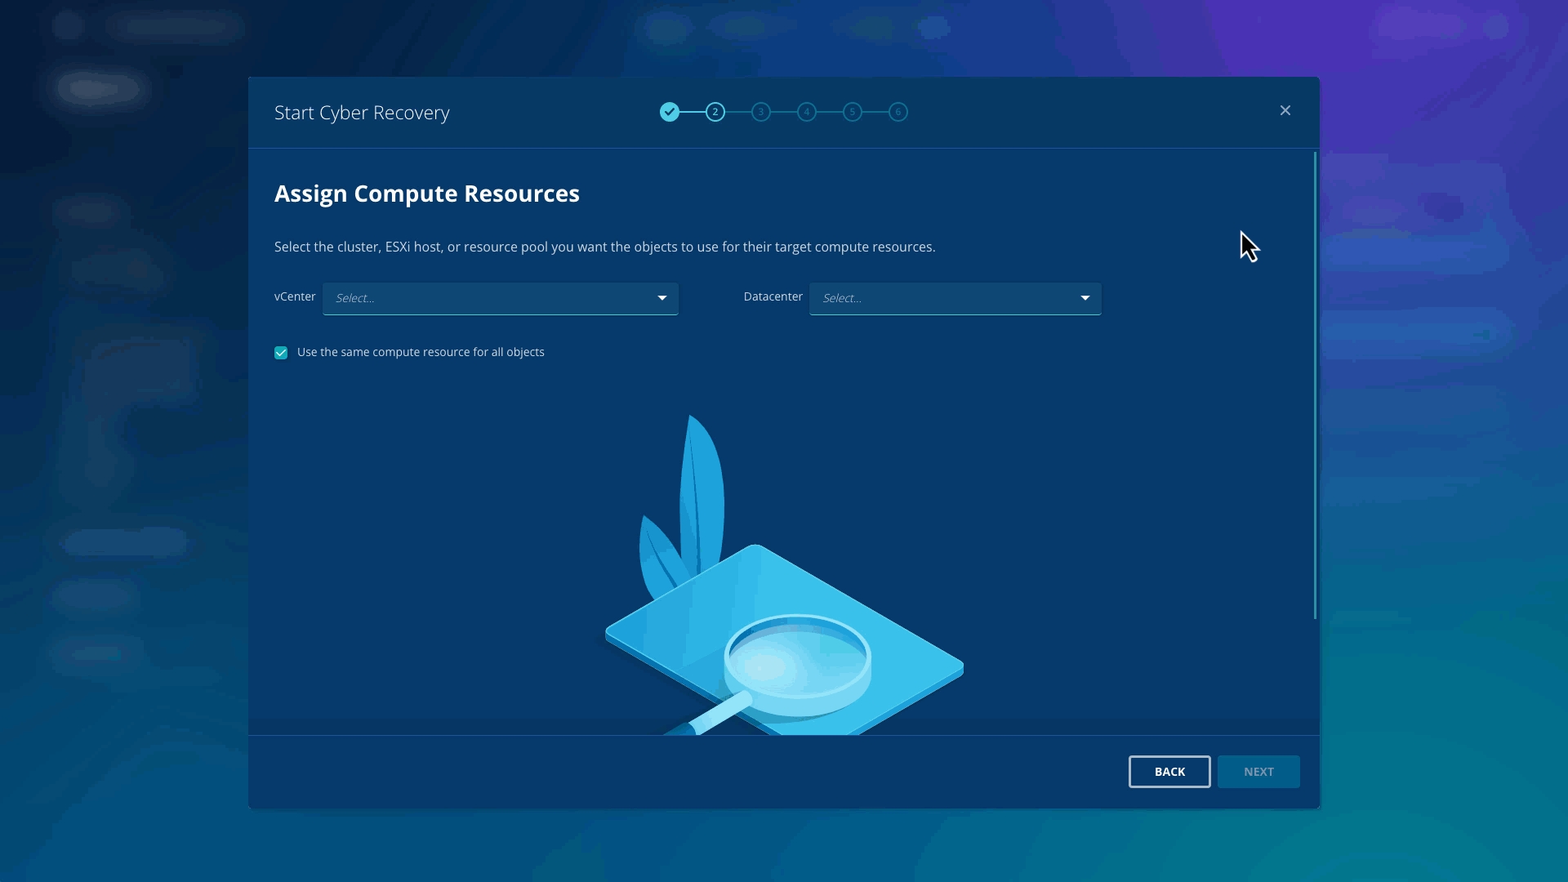Go to step 5 in wizard stepper
Viewport: 1568px width, 882px height.
tap(853, 112)
